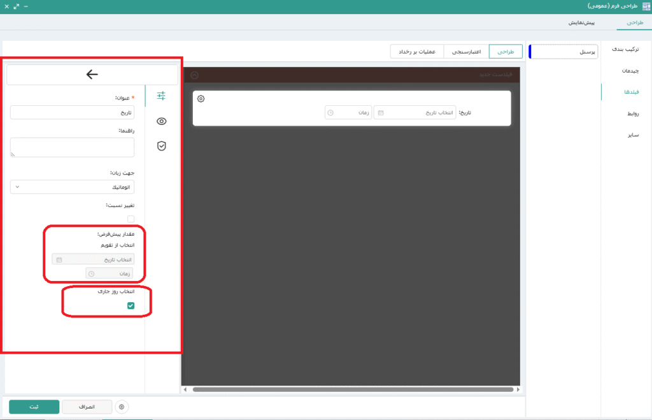Open the general settings sliders tab

(x=161, y=96)
